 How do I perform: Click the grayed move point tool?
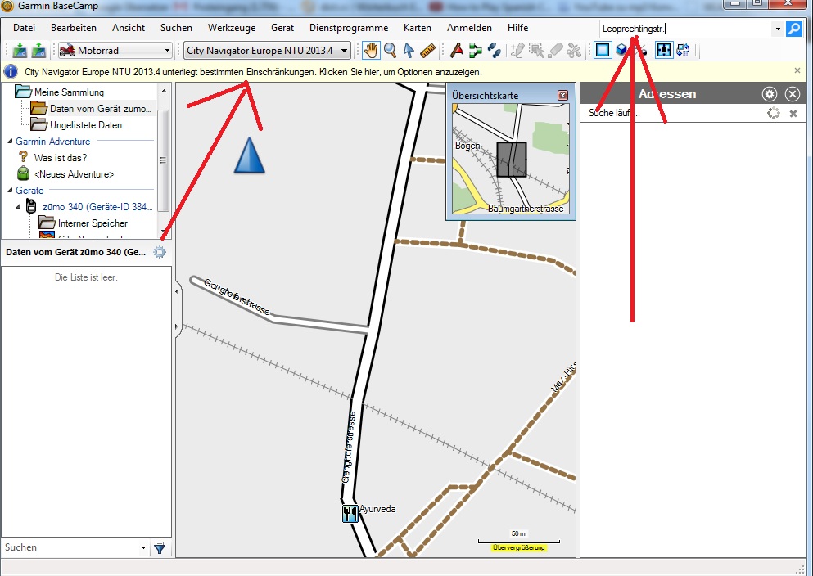pyautogui.click(x=536, y=50)
